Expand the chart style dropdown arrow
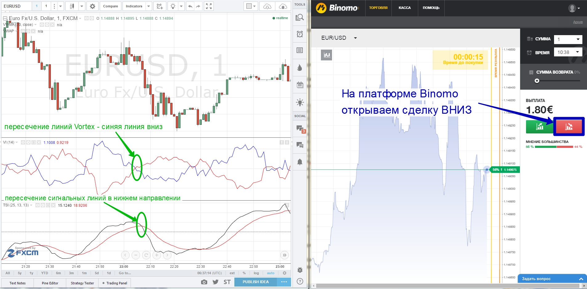Image resolution: width=587 pixels, height=289 pixels. coord(82,6)
